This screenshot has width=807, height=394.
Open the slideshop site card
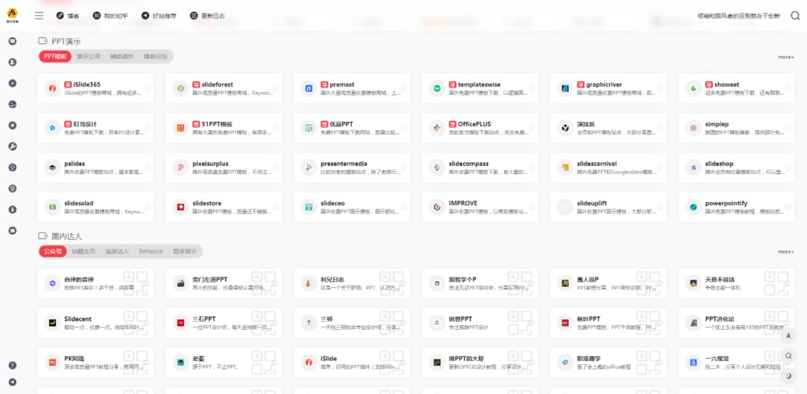[x=737, y=168]
